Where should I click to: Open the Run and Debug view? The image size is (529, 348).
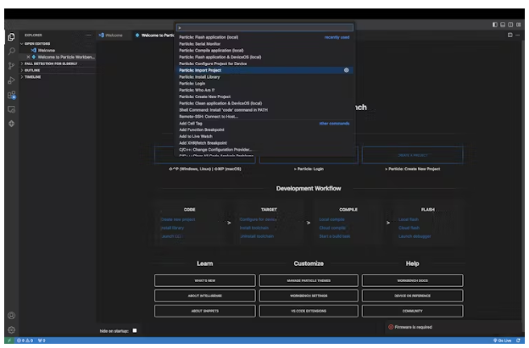pos(11,80)
